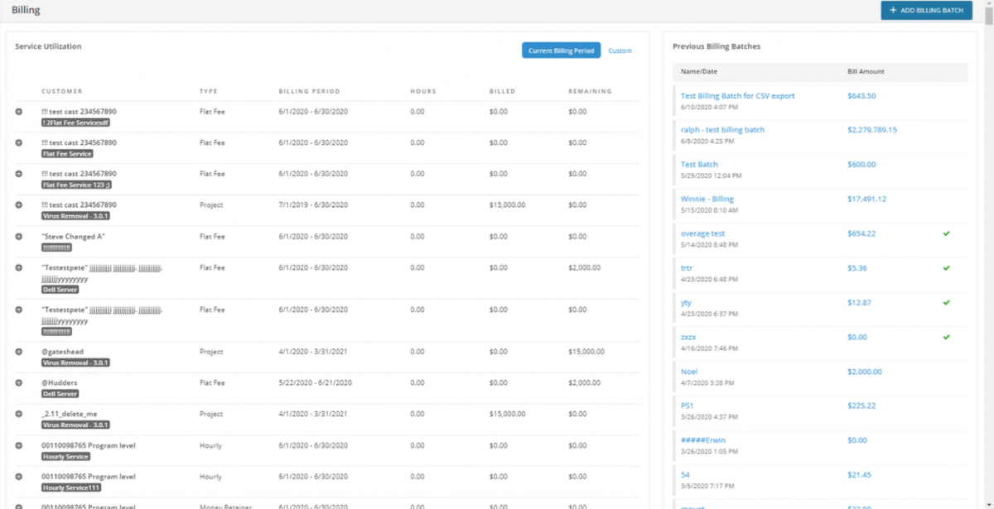Expand the Hourly Service111 row
This screenshot has width=994, height=509.
(x=19, y=477)
